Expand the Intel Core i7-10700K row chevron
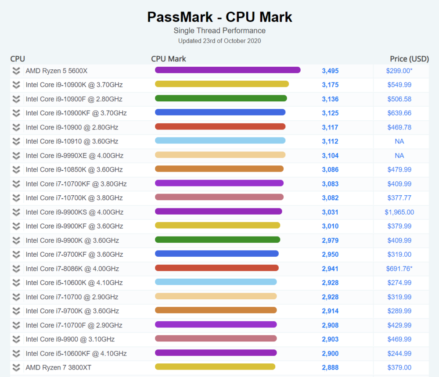Image resolution: width=439 pixels, height=377 pixels. (x=16, y=198)
